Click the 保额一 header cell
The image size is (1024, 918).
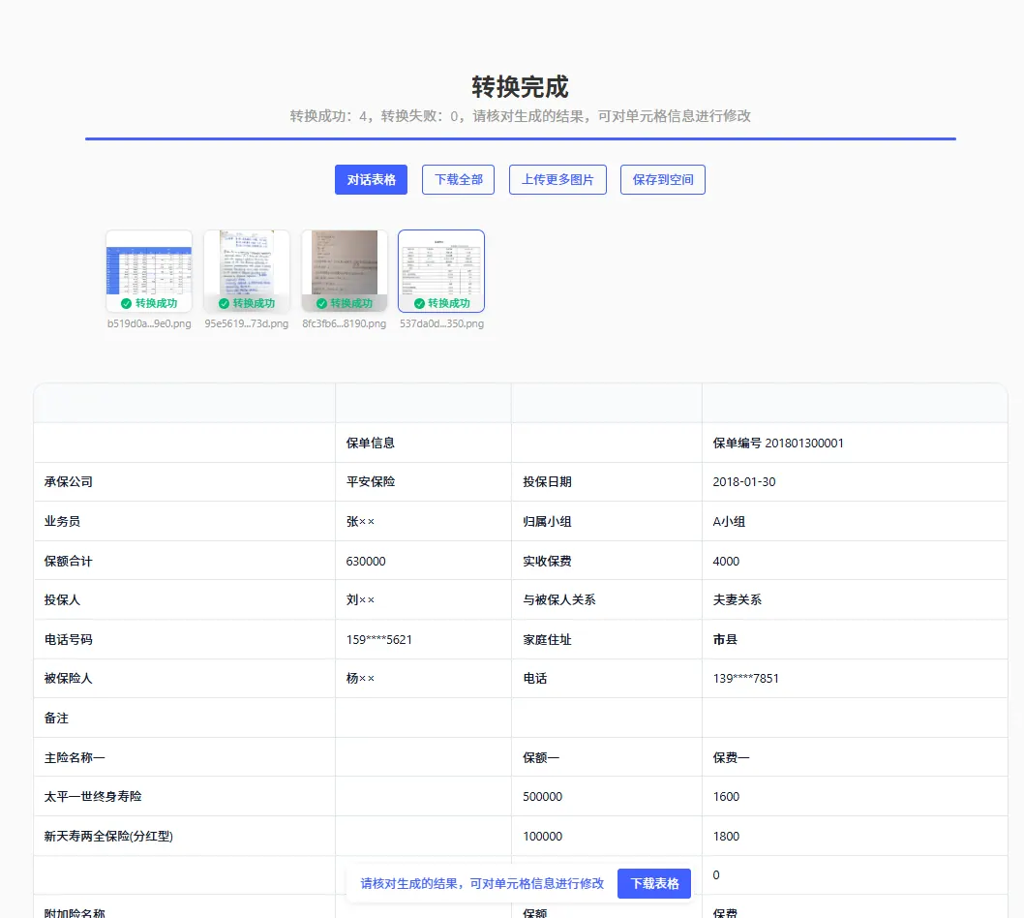[607, 757]
